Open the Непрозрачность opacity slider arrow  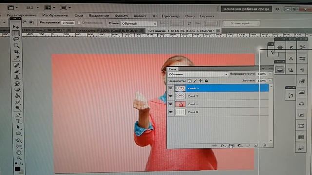point(270,74)
